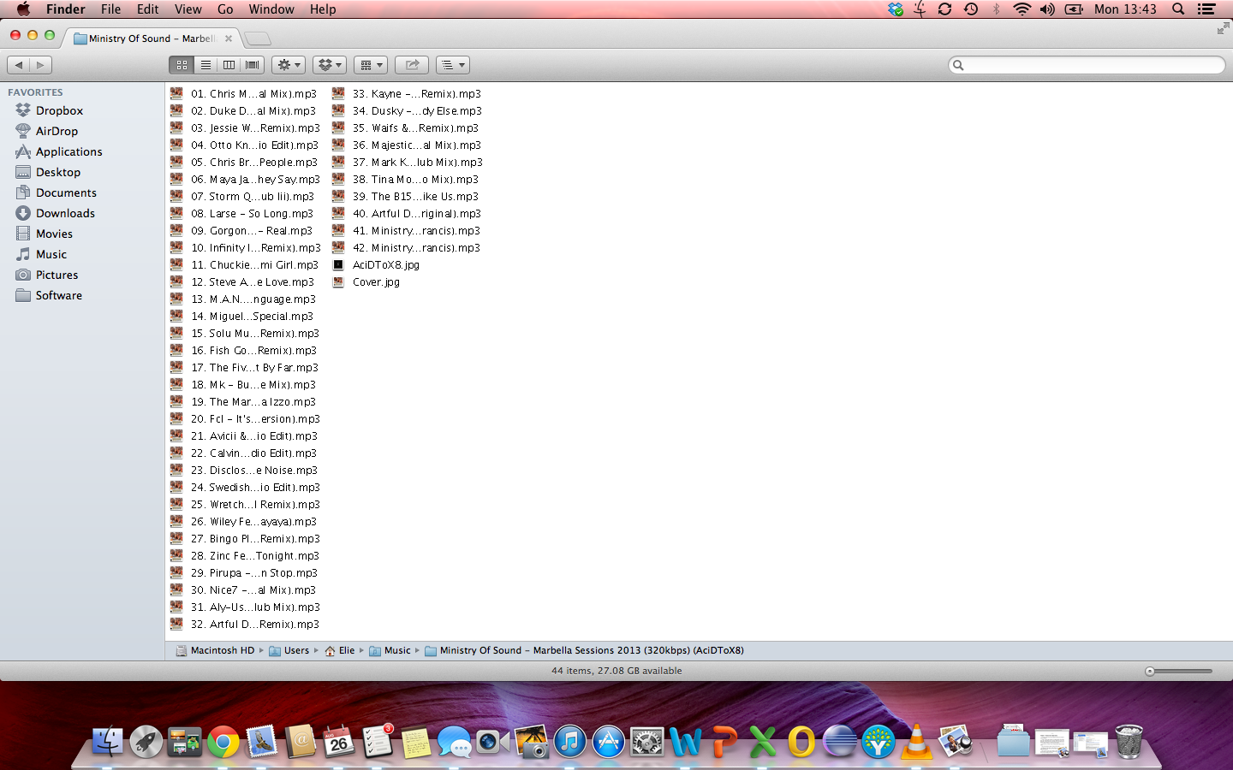Open Time Machine menu bar icon
Image resolution: width=1233 pixels, height=770 pixels.
971,9
